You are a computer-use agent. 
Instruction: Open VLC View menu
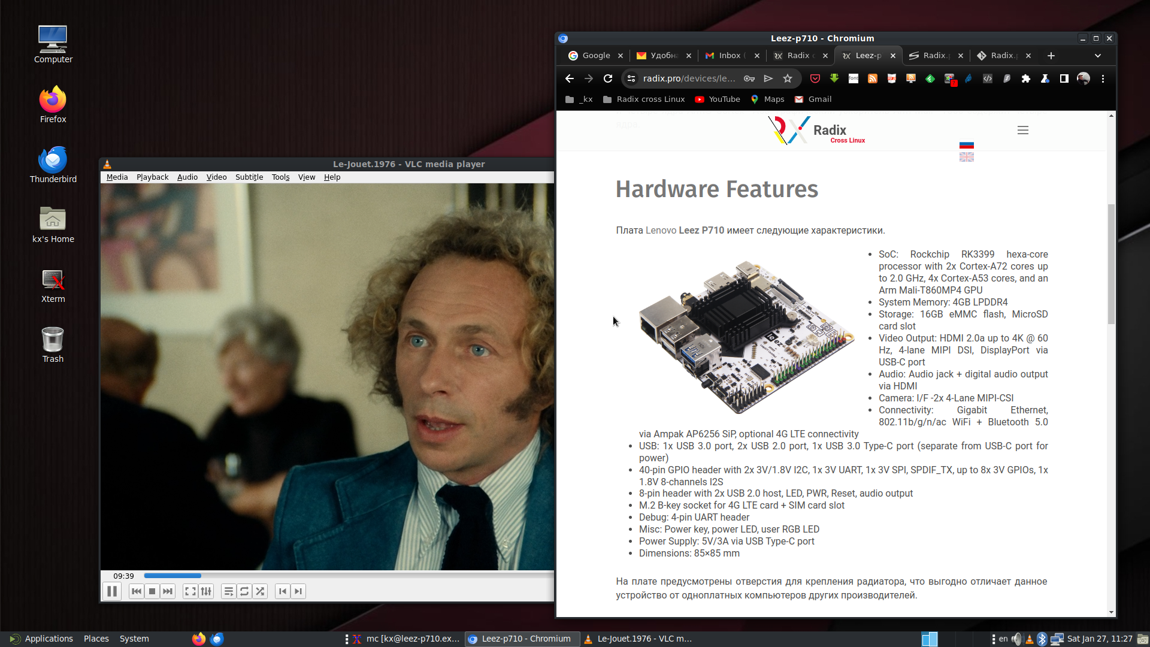pos(307,177)
